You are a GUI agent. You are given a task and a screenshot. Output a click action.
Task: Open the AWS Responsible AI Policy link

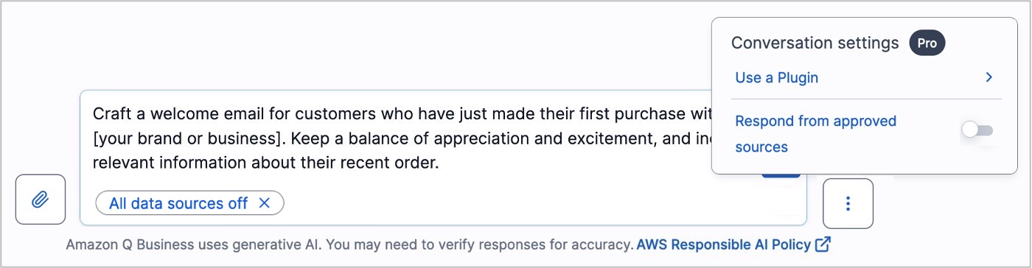coord(725,244)
